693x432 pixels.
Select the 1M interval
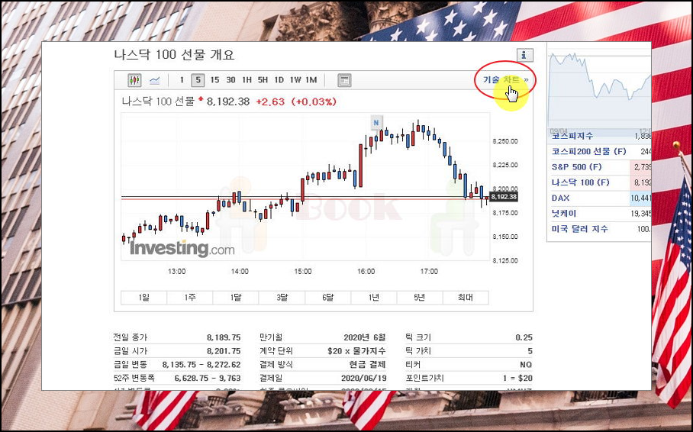311,80
